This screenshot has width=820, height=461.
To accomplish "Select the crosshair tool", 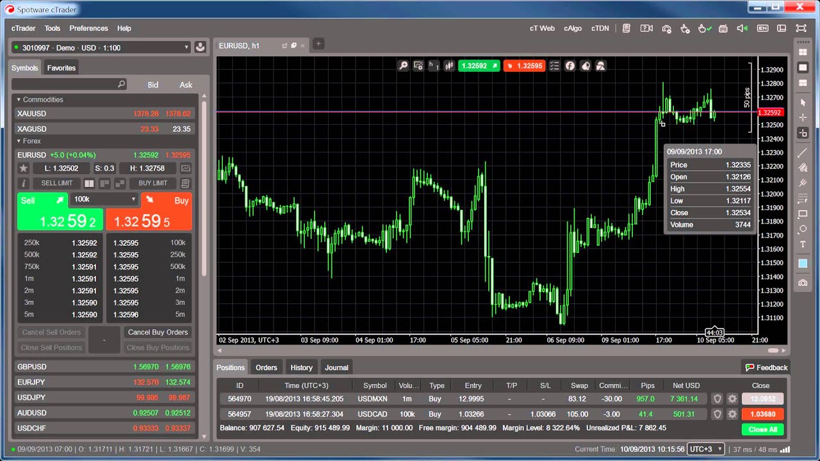I will point(803,117).
